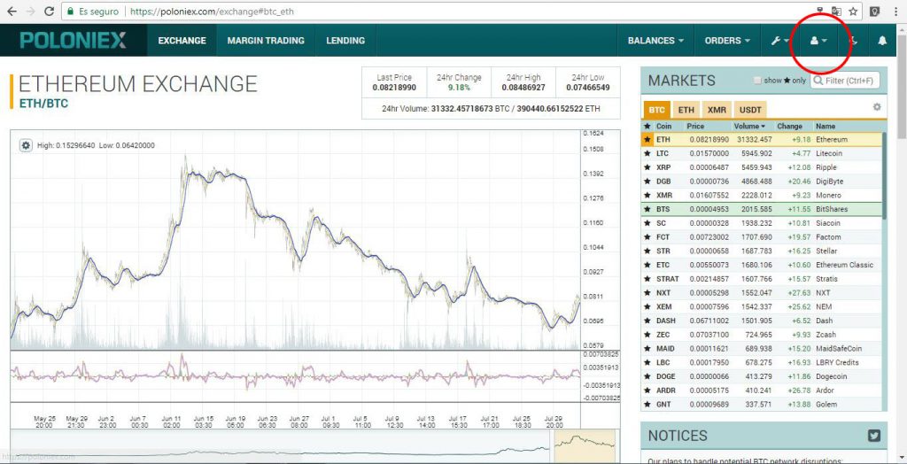Open the Lending tab
The height and width of the screenshot is (464, 907).
pos(345,41)
